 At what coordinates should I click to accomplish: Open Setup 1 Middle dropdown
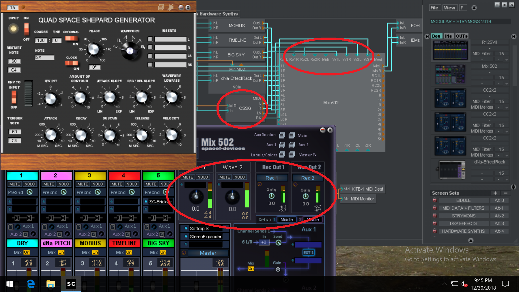287,220
